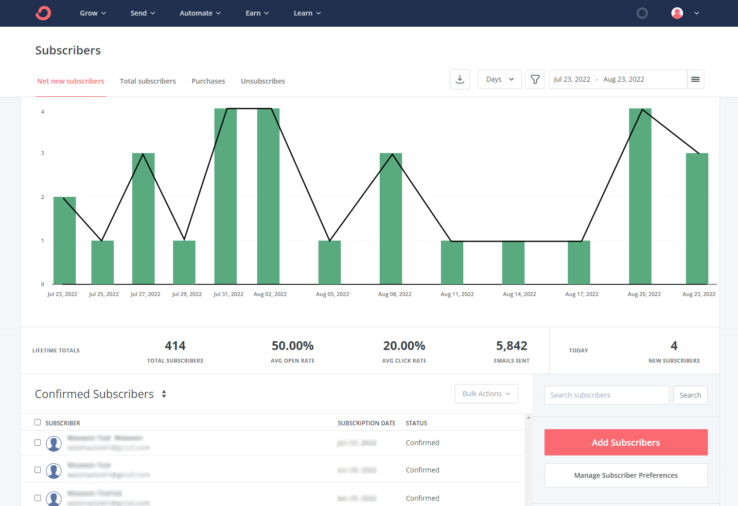Expand the Days interval dropdown
Screen dimensions: 738x506
500,79
